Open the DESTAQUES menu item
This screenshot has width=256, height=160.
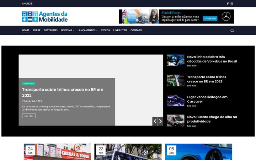coord(50,30)
